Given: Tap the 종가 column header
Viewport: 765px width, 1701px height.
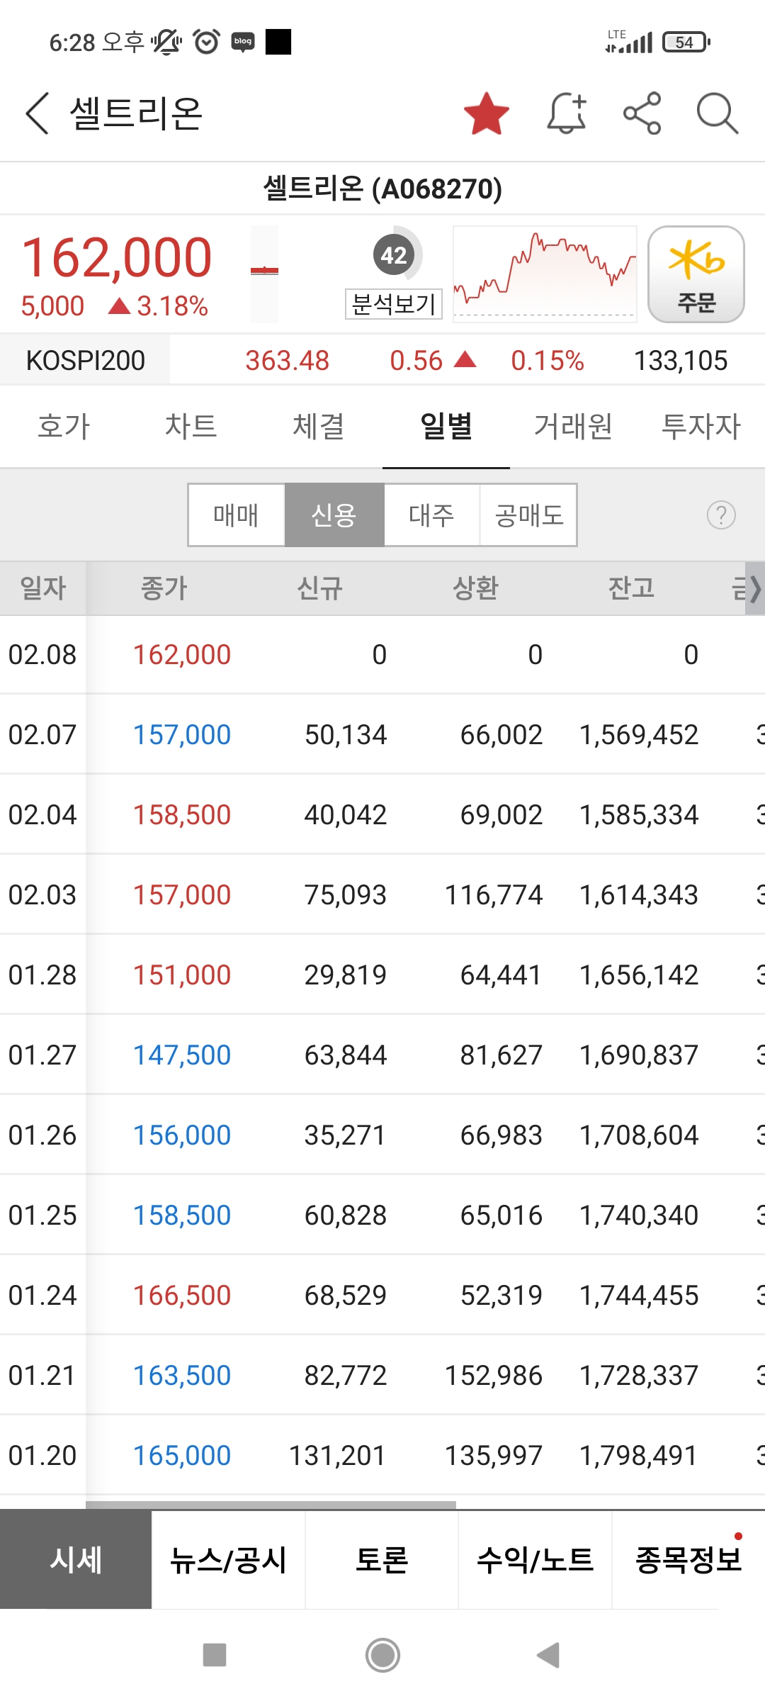Looking at the screenshot, I should click(164, 588).
